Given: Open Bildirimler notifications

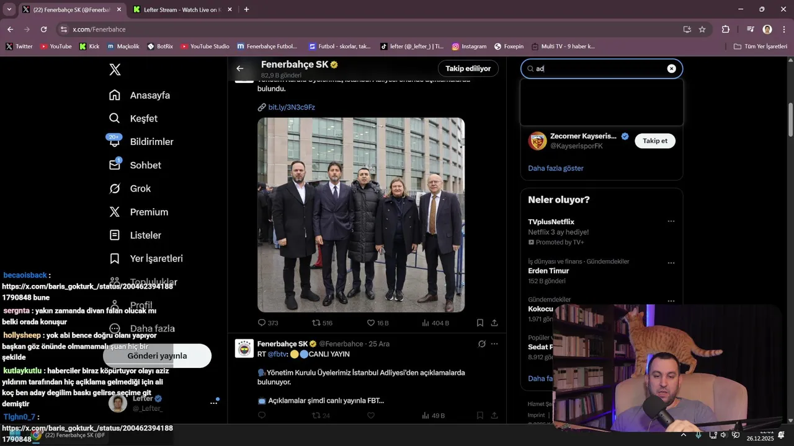Looking at the screenshot, I should tap(141, 142).
